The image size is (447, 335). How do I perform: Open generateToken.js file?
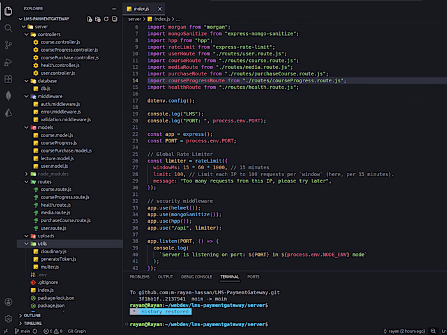(x=59, y=259)
